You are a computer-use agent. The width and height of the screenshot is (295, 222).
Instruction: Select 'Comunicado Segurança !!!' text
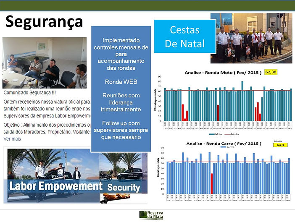point(29,93)
